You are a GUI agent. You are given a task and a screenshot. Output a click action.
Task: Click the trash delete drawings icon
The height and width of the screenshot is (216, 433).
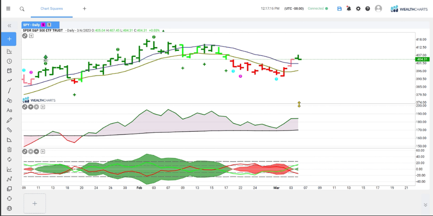9,150
